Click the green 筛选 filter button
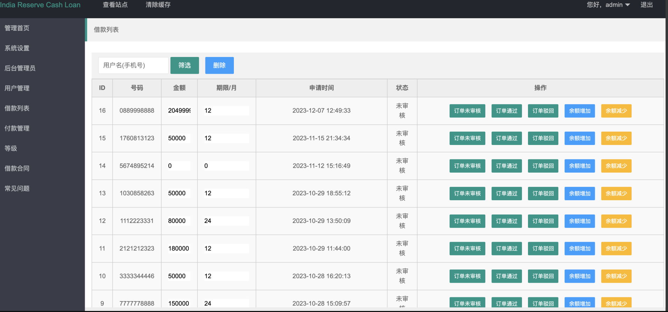The image size is (668, 312). click(x=185, y=65)
